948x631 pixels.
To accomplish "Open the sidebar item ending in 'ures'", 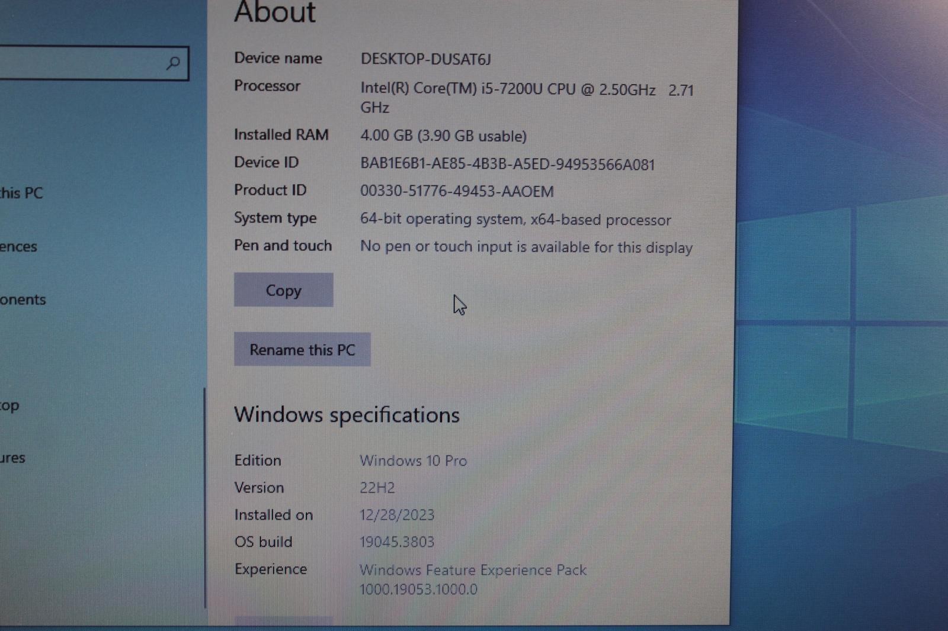I will pyautogui.click(x=12, y=458).
